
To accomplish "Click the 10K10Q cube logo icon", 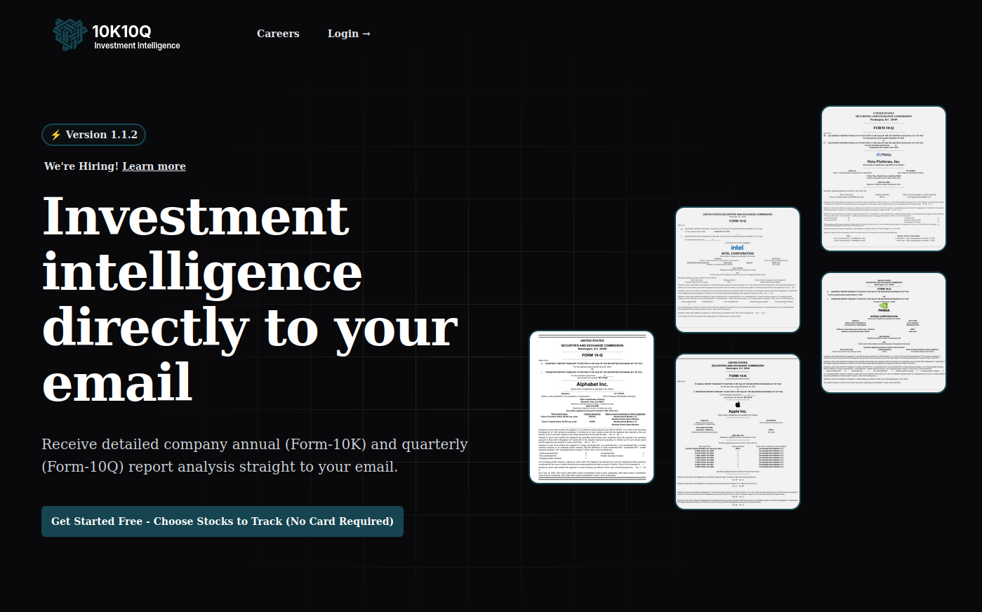I will (69, 34).
